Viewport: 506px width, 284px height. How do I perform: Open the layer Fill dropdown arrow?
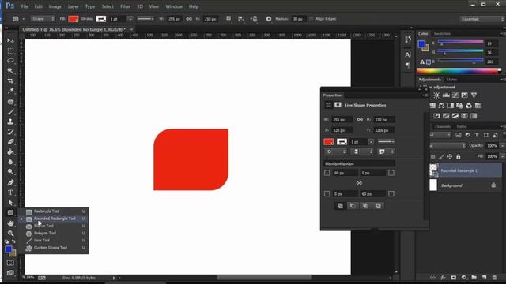(502, 156)
